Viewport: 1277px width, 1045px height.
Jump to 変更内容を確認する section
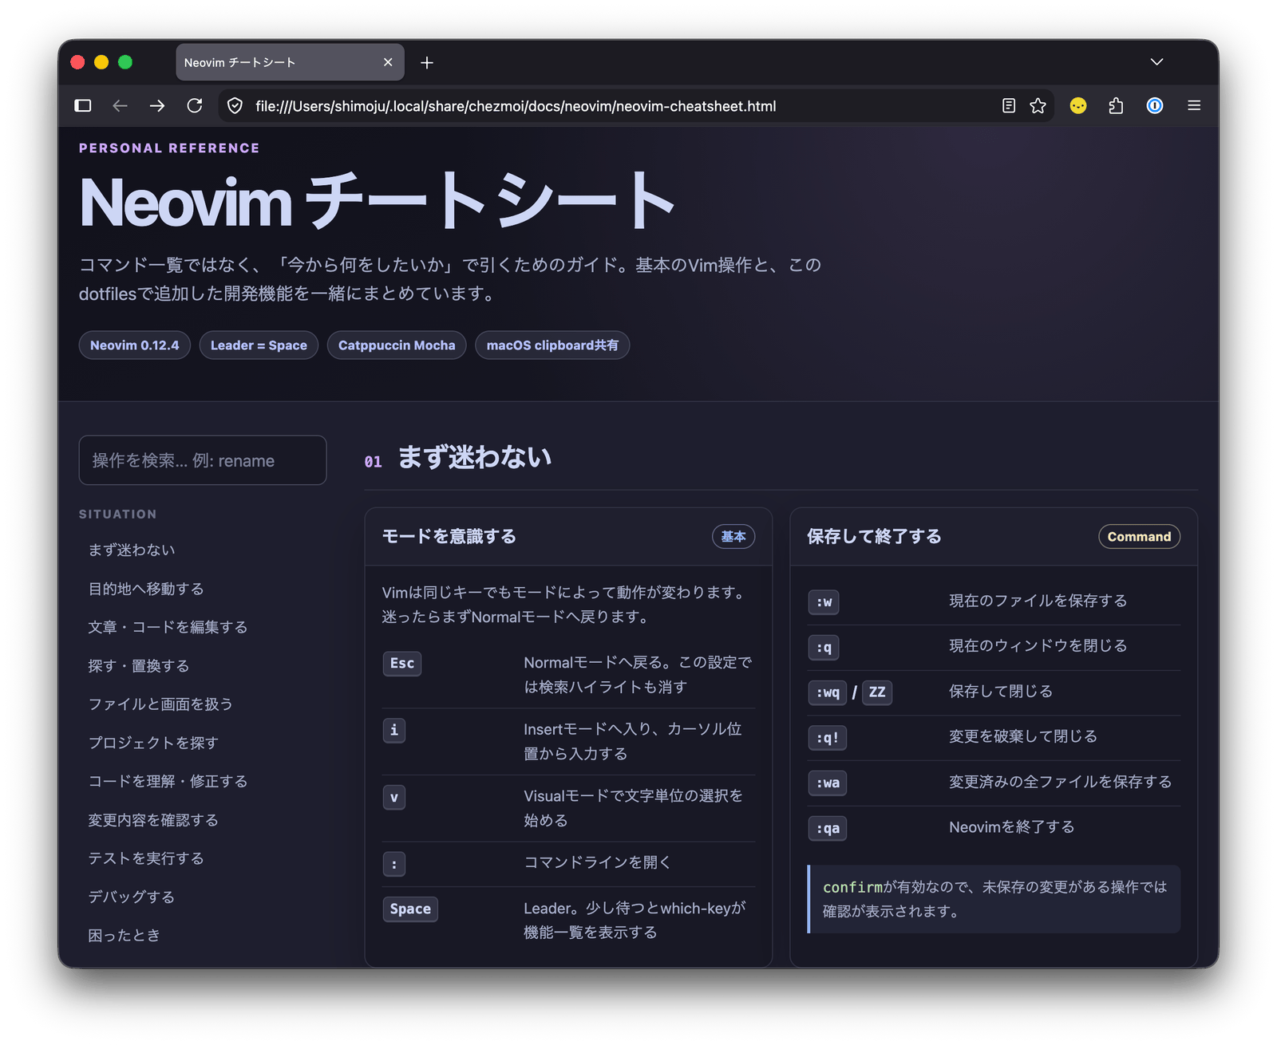[x=153, y=820]
